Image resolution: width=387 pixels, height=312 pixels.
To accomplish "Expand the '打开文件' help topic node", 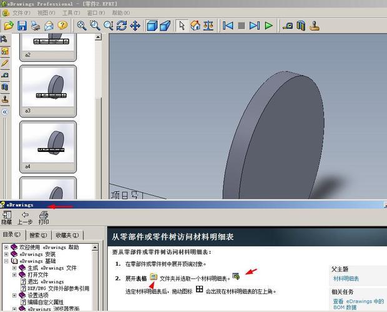I will (14, 275).
